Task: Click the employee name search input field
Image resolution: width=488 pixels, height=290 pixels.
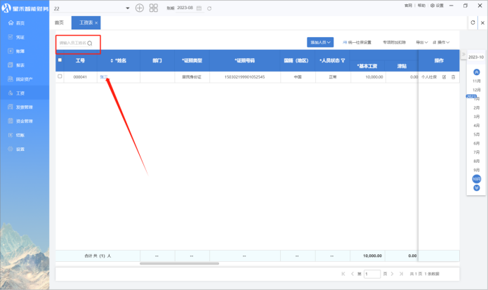Action: [x=72, y=43]
